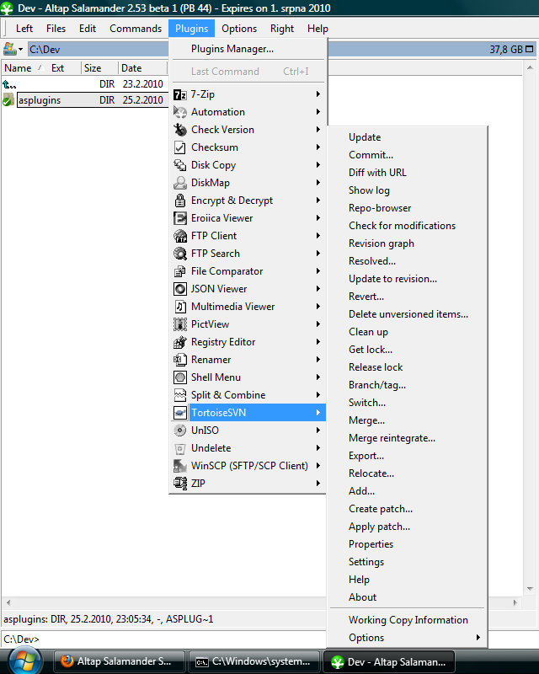Expand the Automation submenu
The image size is (539, 674).
pyautogui.click(x=318, y=112)
